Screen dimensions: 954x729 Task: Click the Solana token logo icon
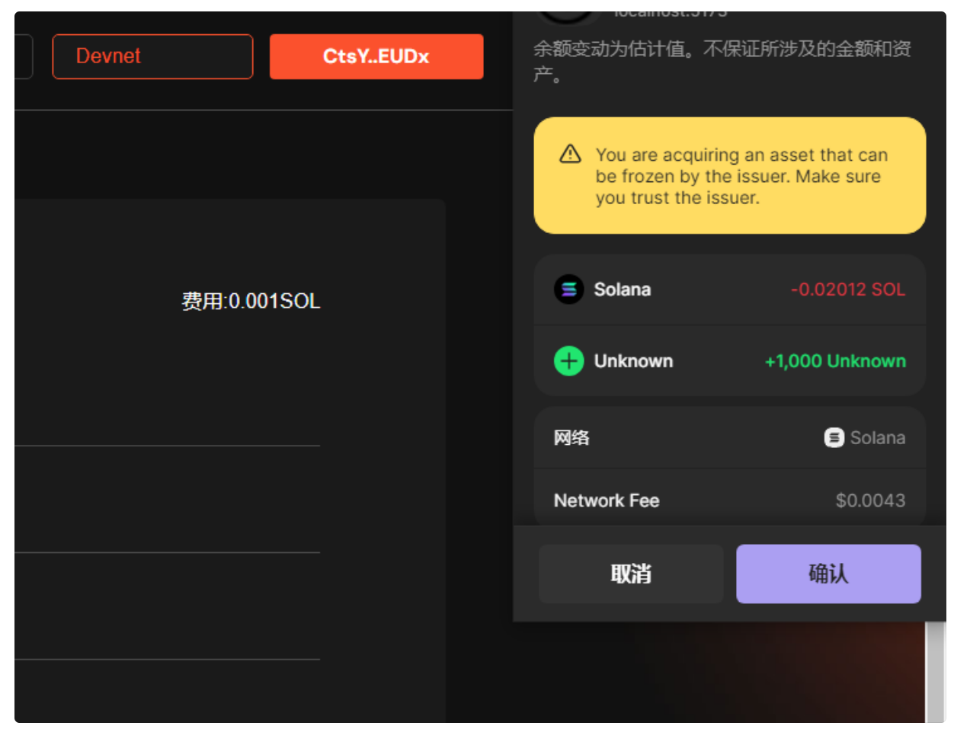pyautogui.click(x=568, y=289)
